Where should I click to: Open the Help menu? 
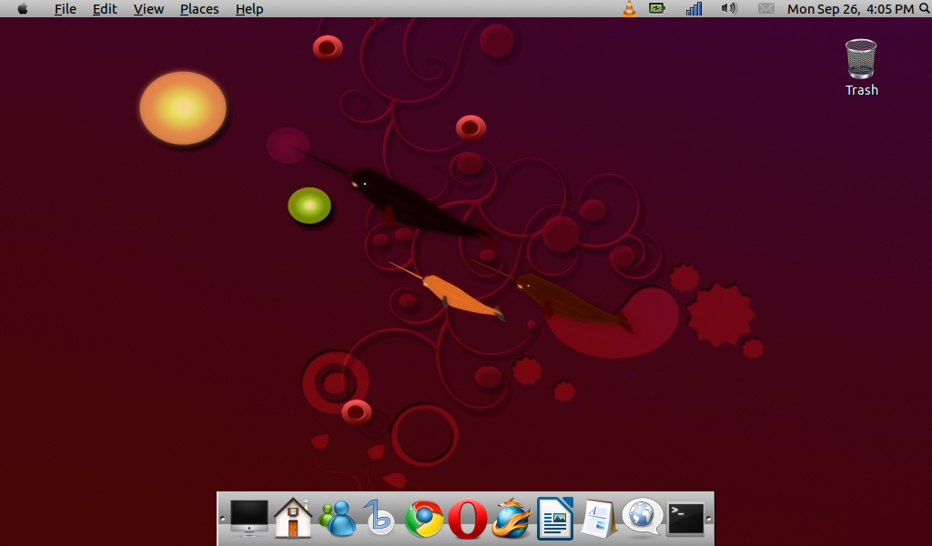coord(249,9)
